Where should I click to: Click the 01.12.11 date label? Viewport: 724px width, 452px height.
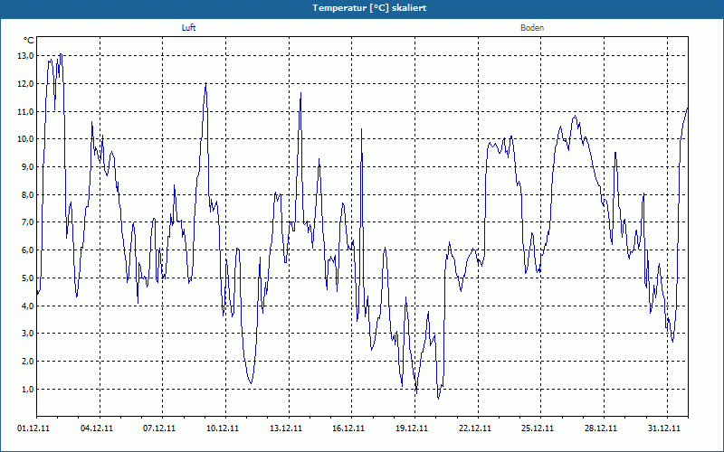pos(33,428)
